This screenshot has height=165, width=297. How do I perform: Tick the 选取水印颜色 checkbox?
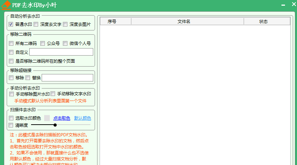click(11, 118)
